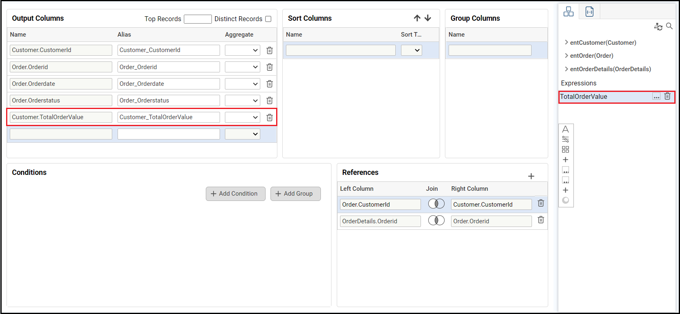Image resolution: width=680 pixels, height=314 pixels.
Task: Select the entities diagram tab
Action: tap(568, 12)
